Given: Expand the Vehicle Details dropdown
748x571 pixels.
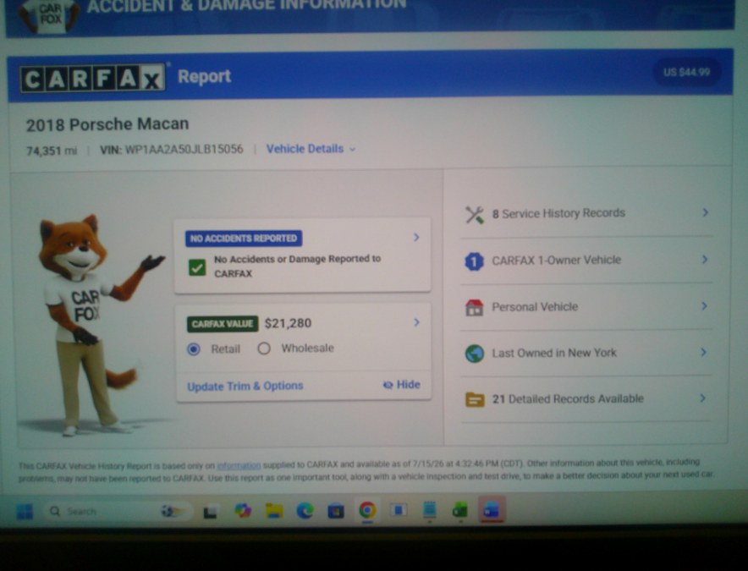Looking at the screenshot, I should click(311, 149).
